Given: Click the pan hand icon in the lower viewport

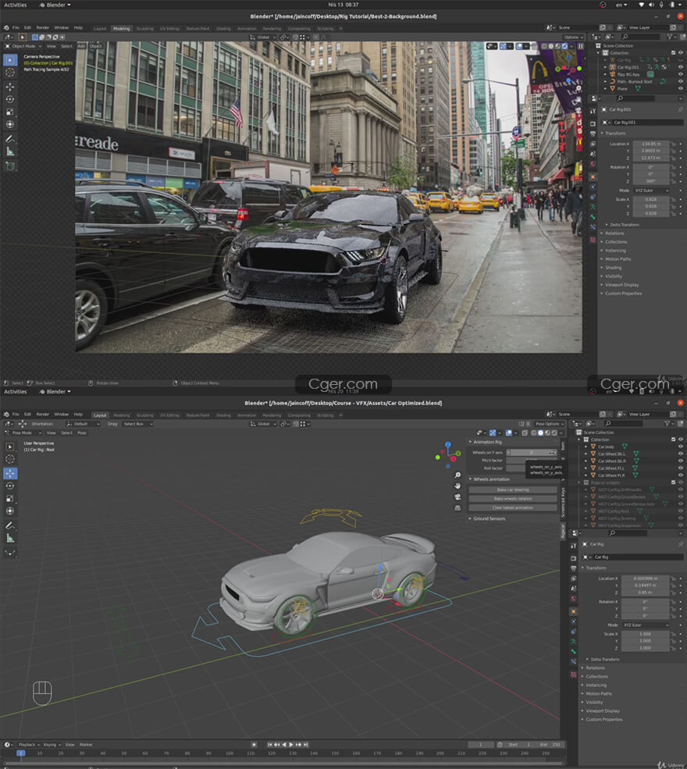Looking at the screenshot, I should (457, 486).
